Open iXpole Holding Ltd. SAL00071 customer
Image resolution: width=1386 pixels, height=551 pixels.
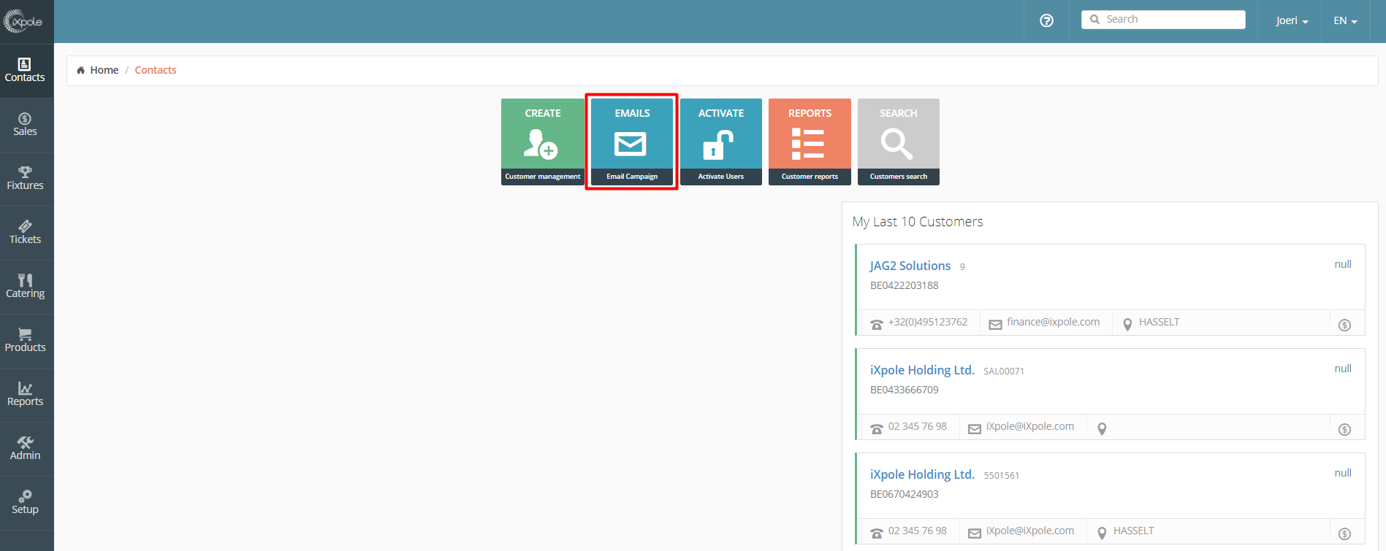click(922, 370)
